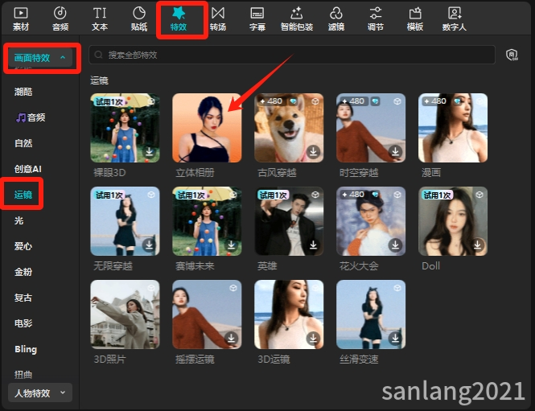Pick the 3D照片 effect thumbnail
This screenshot has height=411, width=535.
pyautogui.click(x=125, y=314)
